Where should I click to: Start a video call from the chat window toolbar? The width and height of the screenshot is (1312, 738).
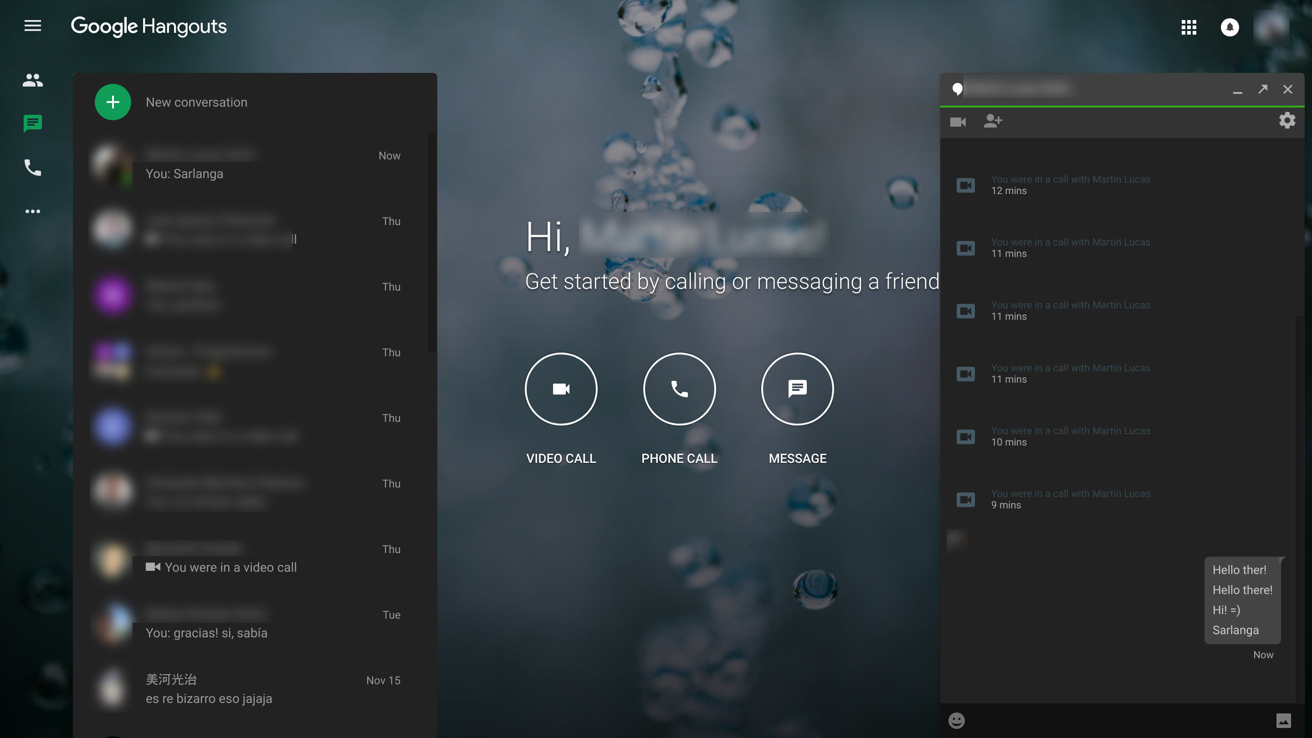(x=958, y=122)
